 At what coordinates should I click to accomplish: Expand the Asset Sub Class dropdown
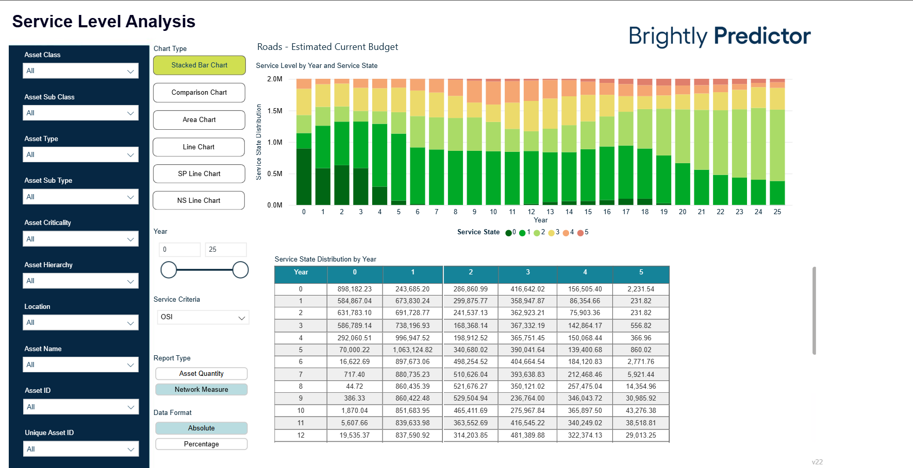(80, 113)
